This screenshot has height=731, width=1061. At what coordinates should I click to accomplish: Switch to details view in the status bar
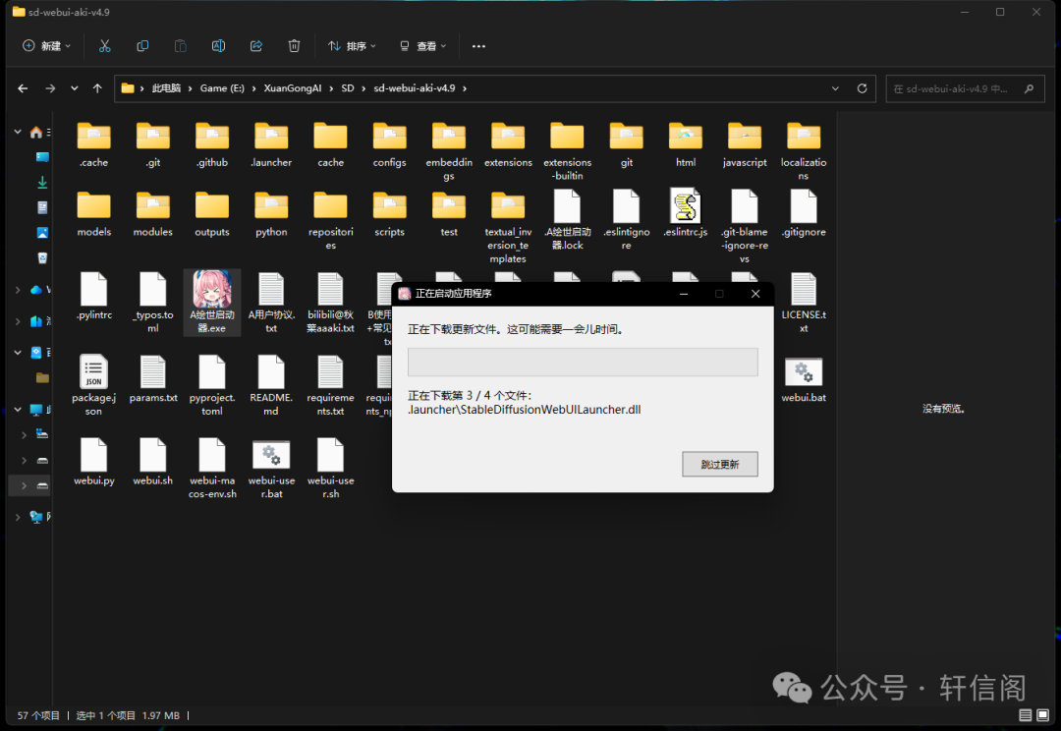(1026, 715)
